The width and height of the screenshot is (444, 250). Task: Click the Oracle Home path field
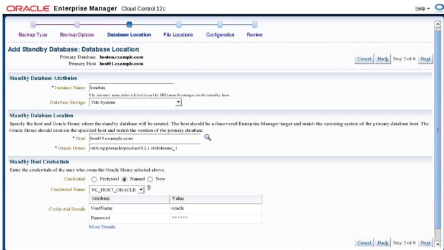(x=144, y=148)
